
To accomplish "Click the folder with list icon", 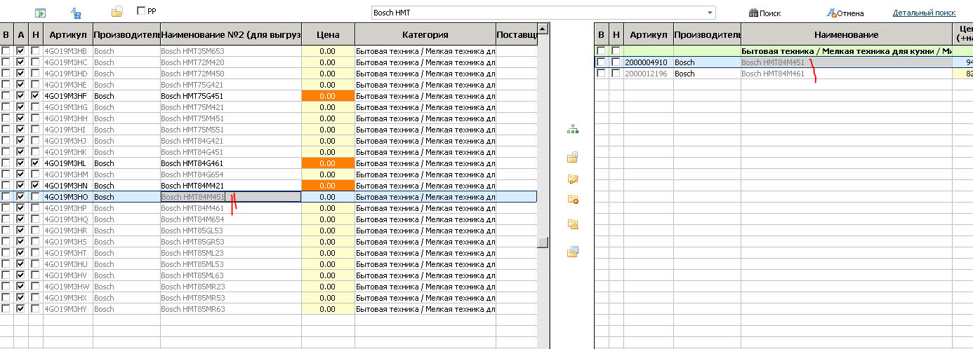I will [573, 252].
